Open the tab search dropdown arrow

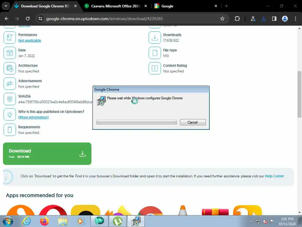[x=6, y=6]
